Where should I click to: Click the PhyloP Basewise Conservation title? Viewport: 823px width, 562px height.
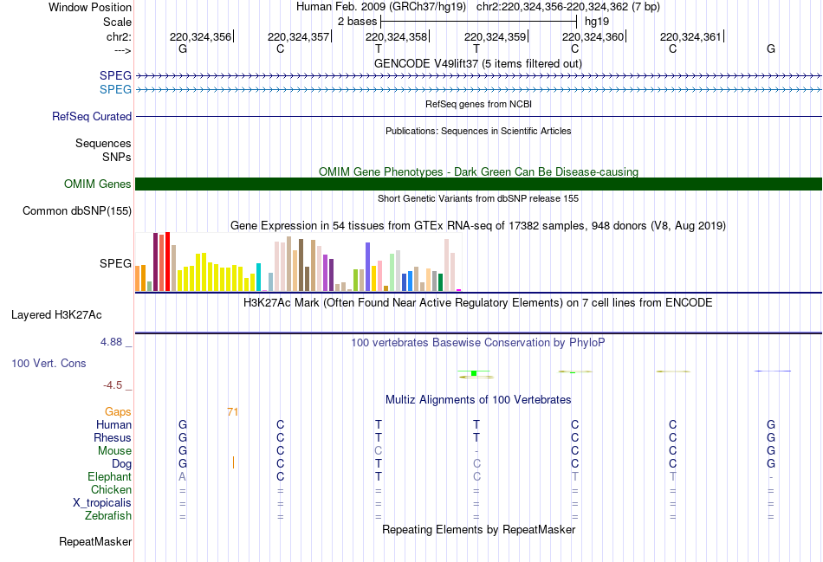pyautogui.click(x=477, y=343)
